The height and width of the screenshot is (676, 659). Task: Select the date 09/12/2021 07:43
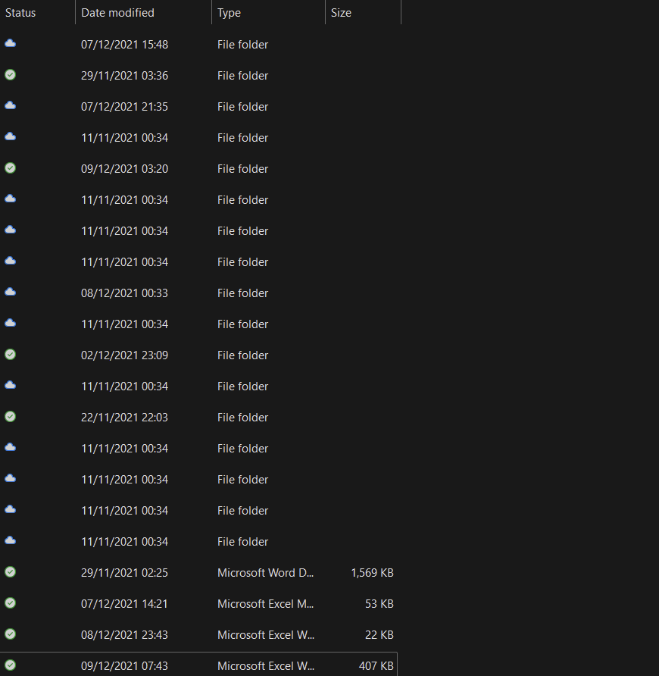124,665
